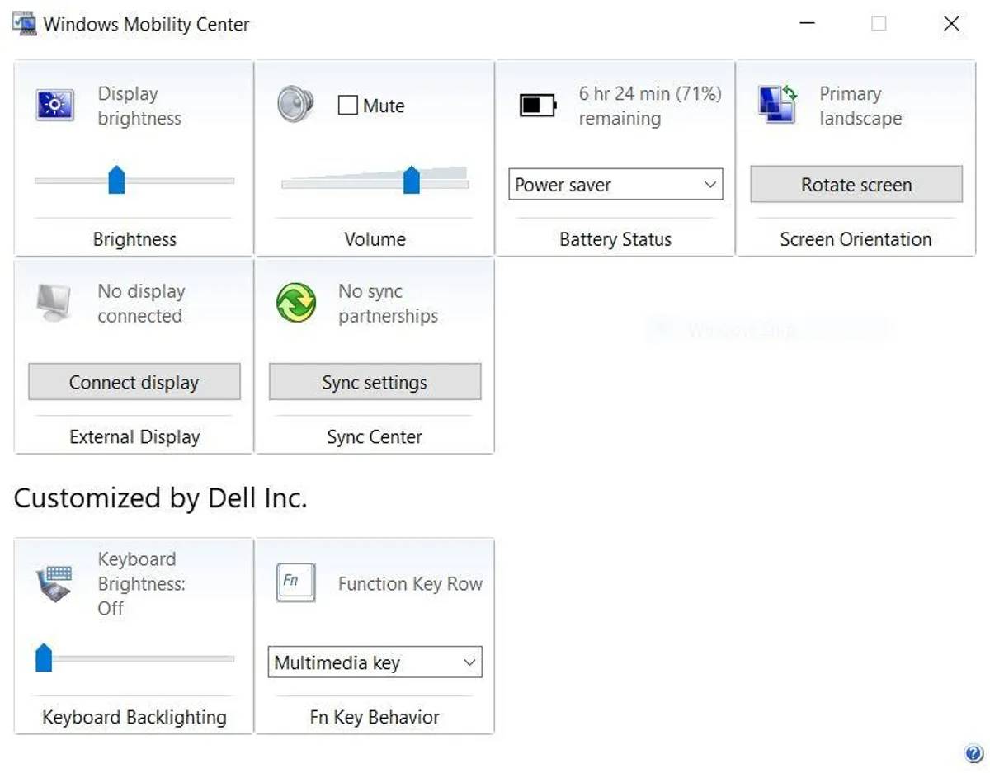The height and width of the screenshot is (773, 990).
Task: Click the battery icon in Battery Status
Action: click(x=536, y=106)
